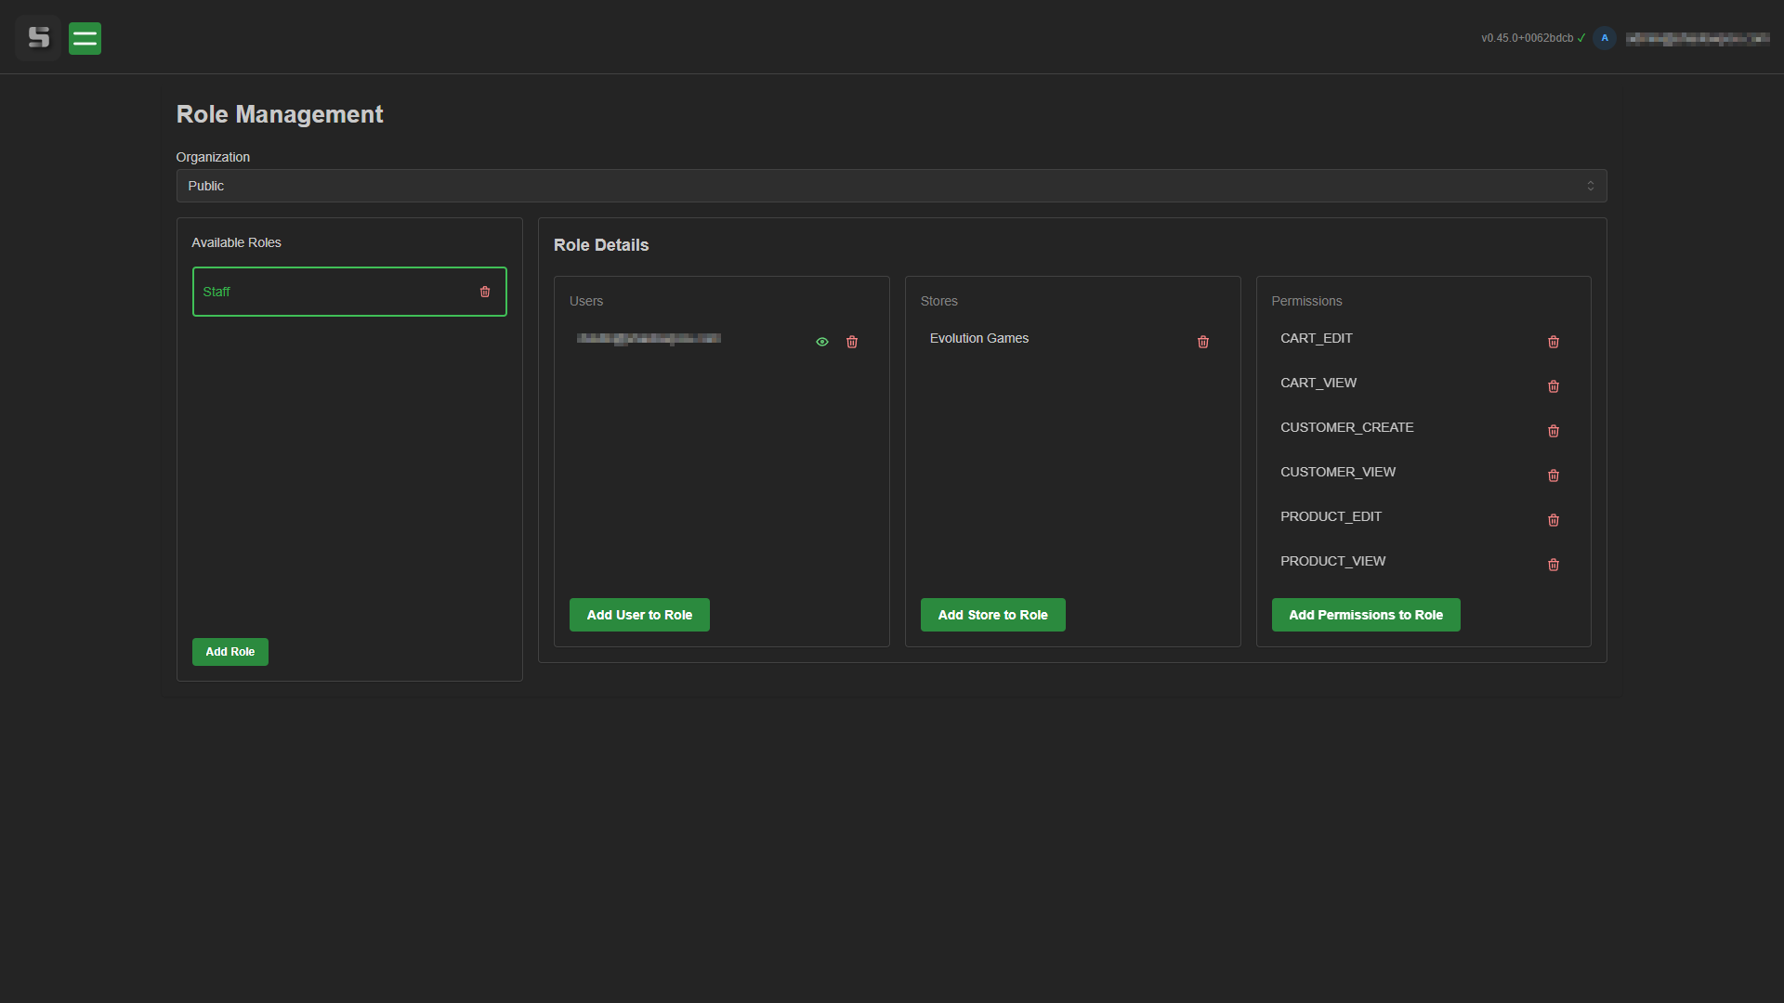
Task: Delete the PRODUCT_VIEW permission
Action: coord(1553,565)
